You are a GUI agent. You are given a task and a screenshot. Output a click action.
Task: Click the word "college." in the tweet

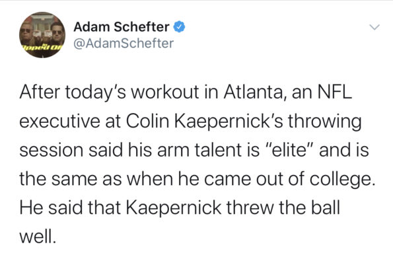pos(343,180)
